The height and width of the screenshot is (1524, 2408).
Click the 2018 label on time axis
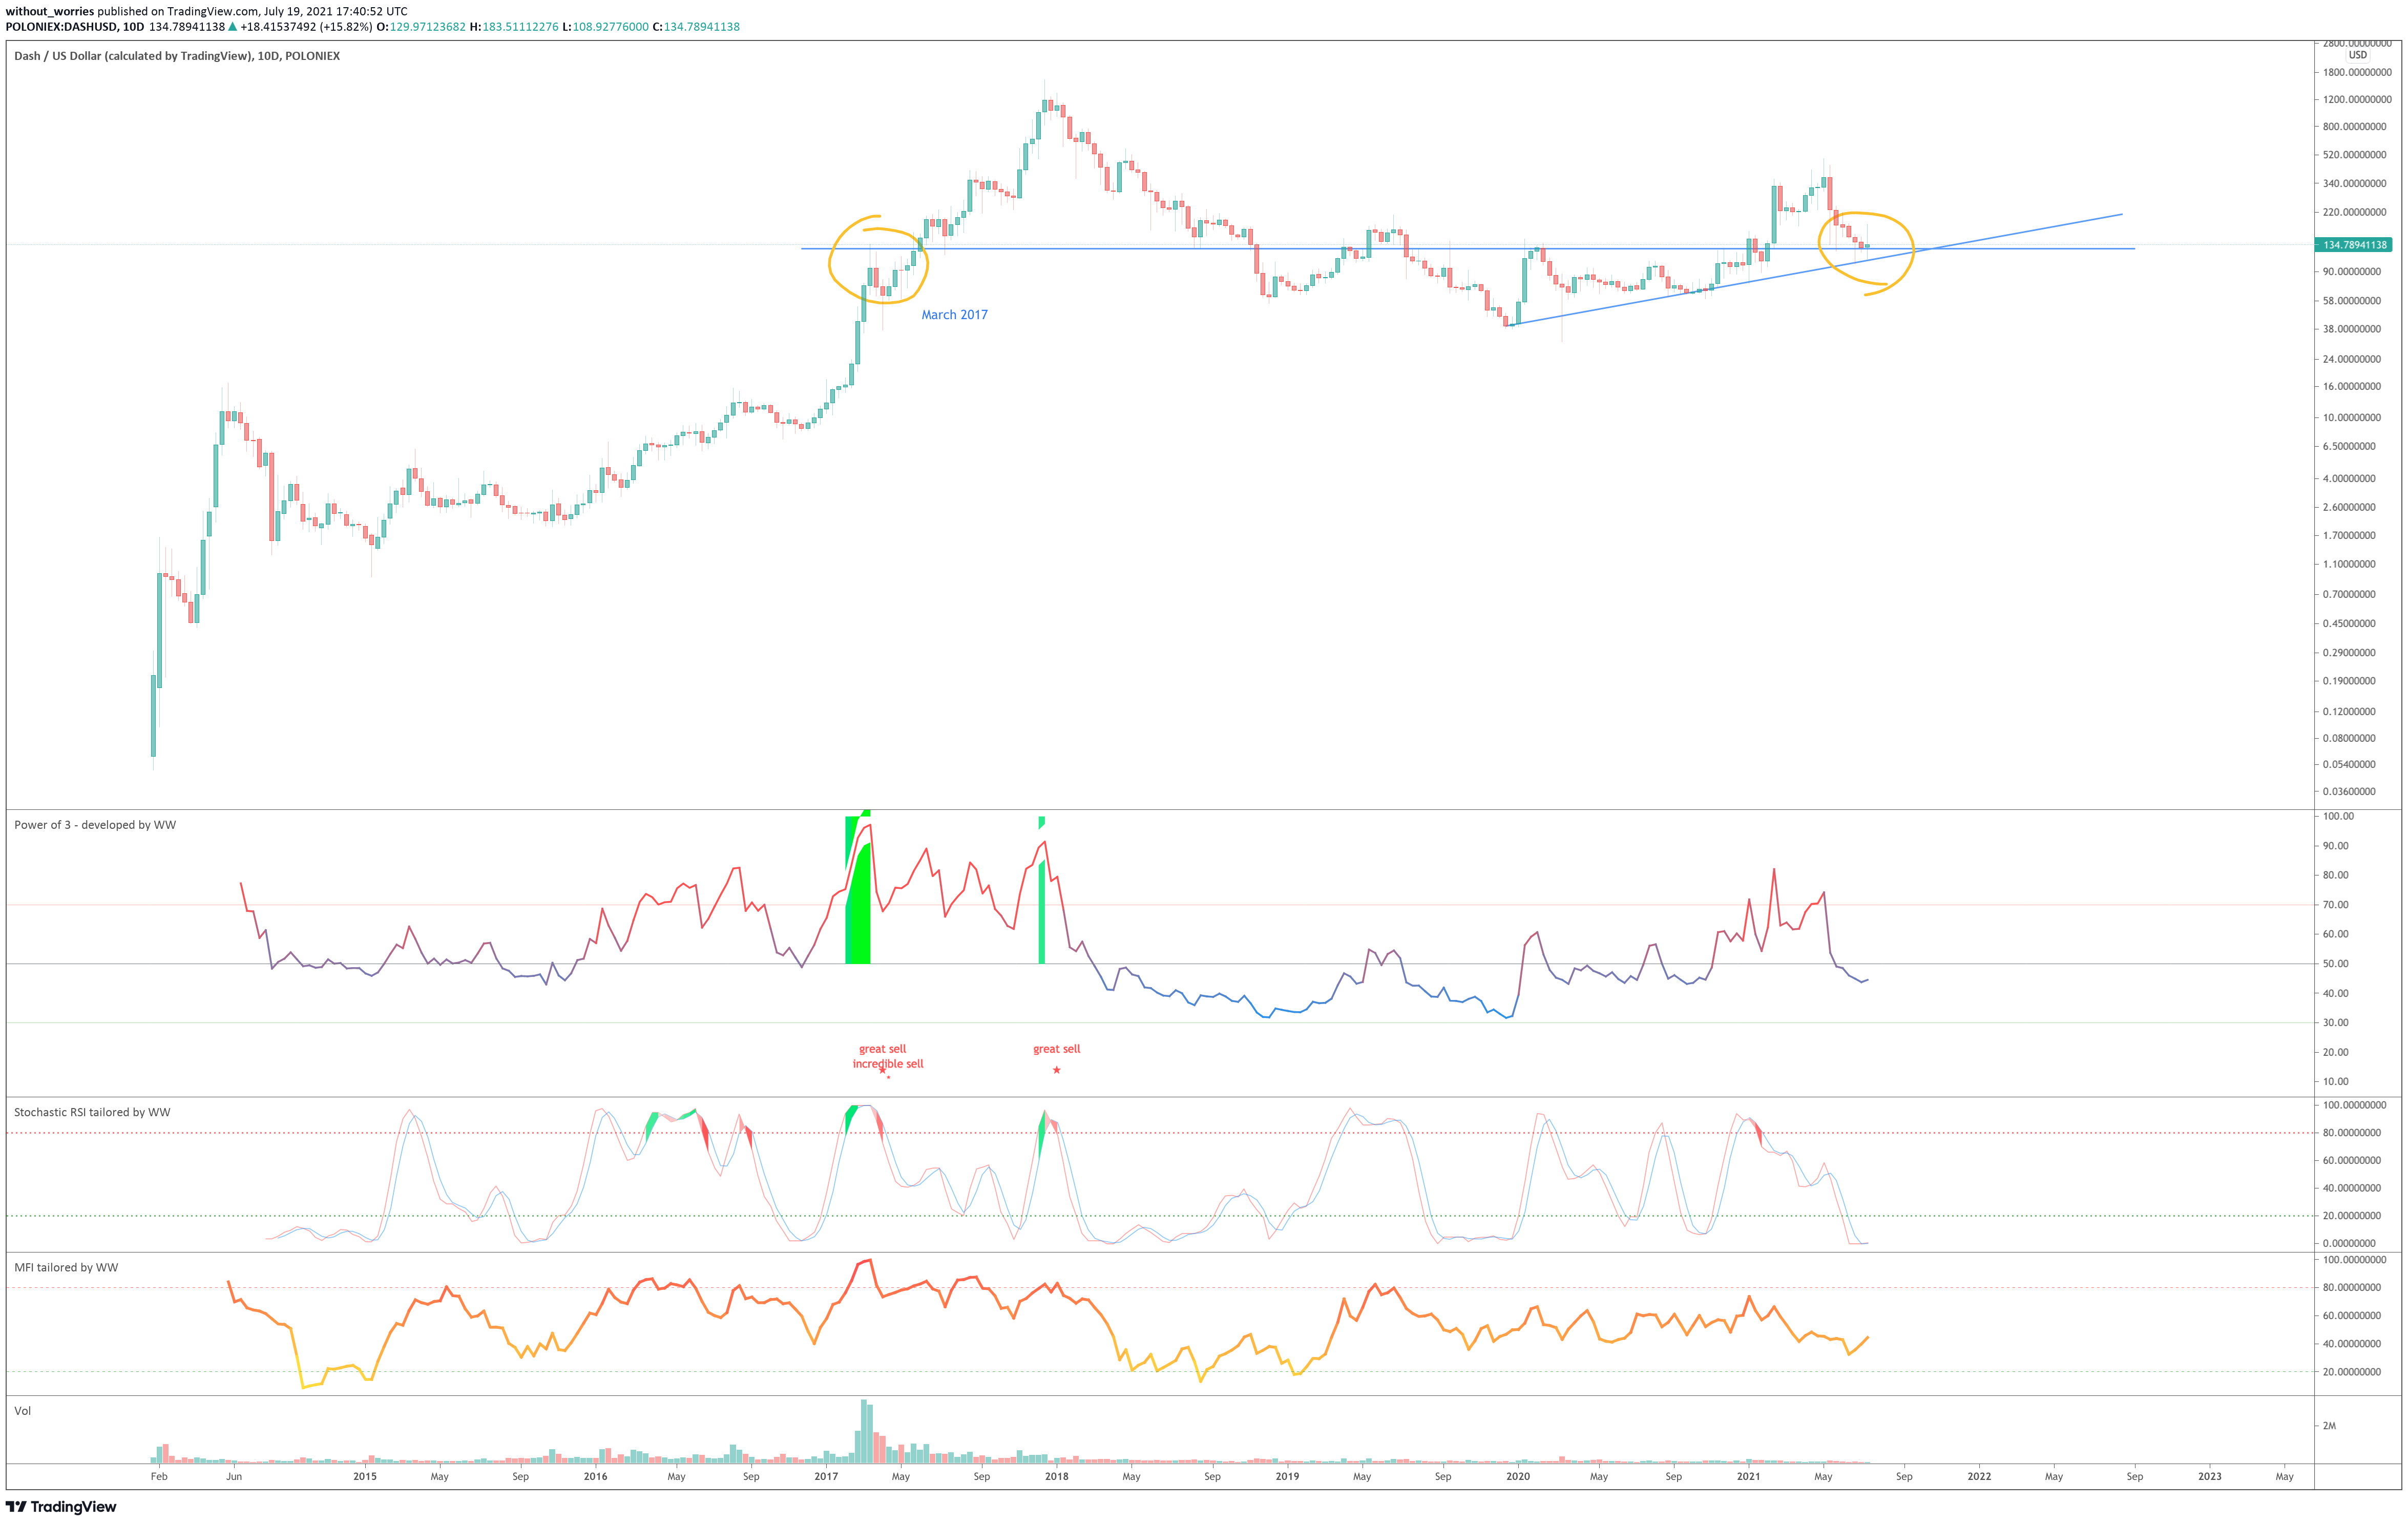(x=1056, y=1476)
